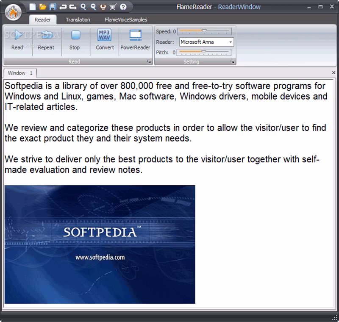Redo using the right-pointing arrow icon
This screenshot has height=322, width=339.
[73, 7]
